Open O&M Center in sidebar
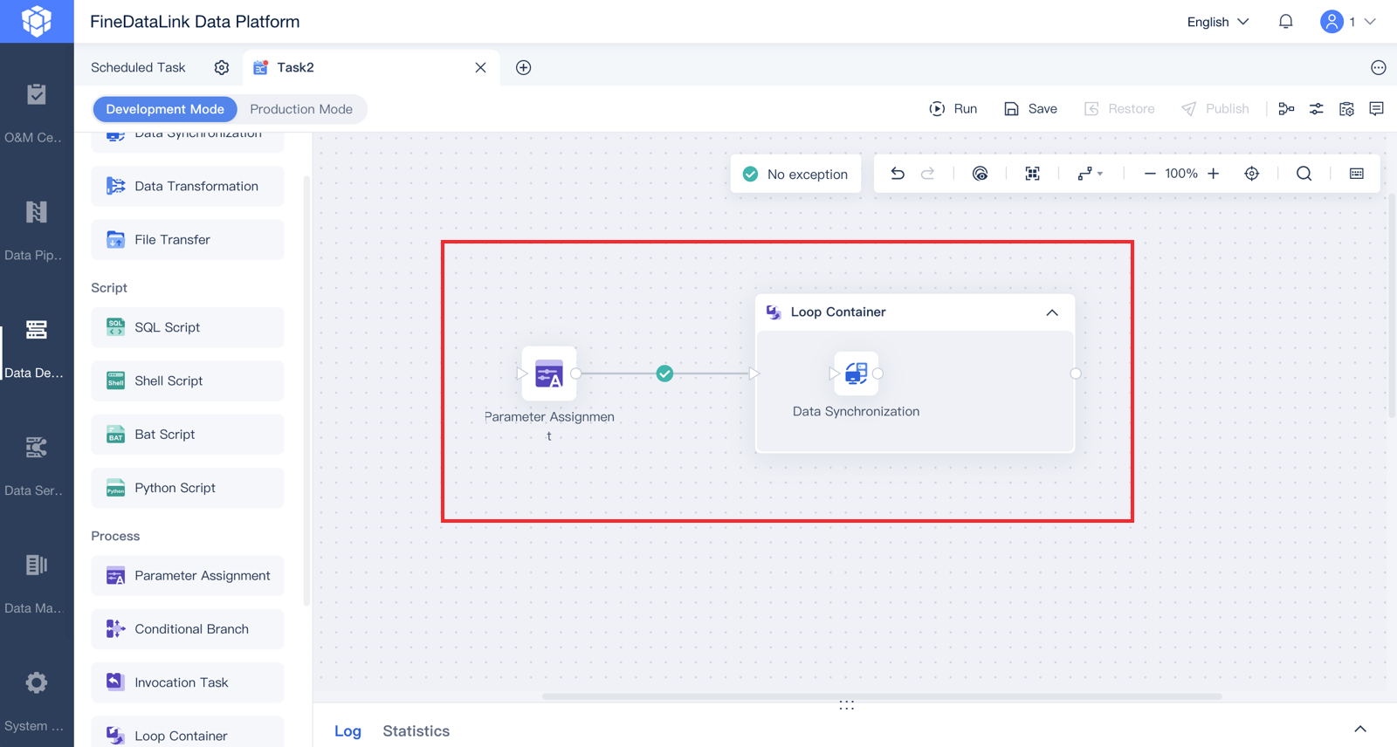This screenshot has width=1397, height=747. pos(37,113)
